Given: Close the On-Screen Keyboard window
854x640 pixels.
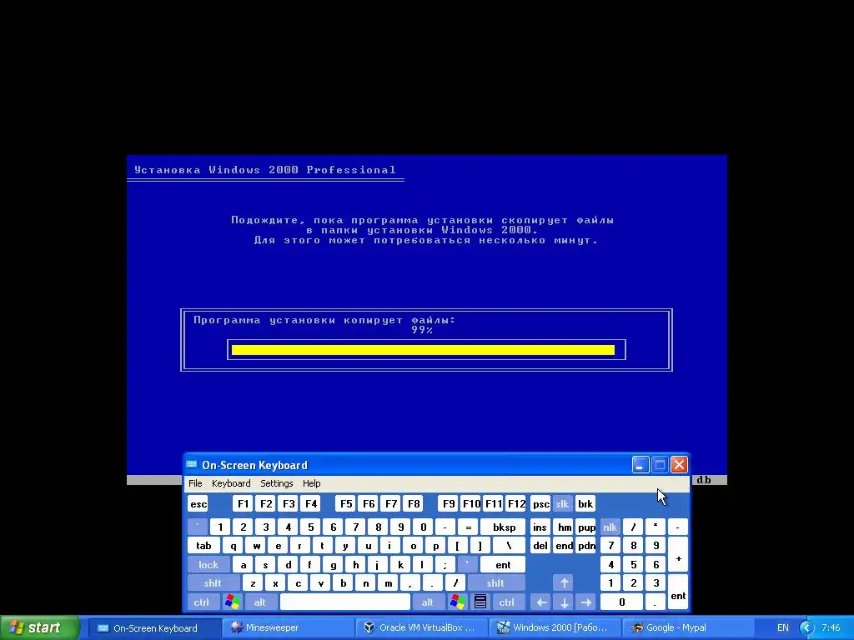Looking at the screenshot, I should pos(679,465).
